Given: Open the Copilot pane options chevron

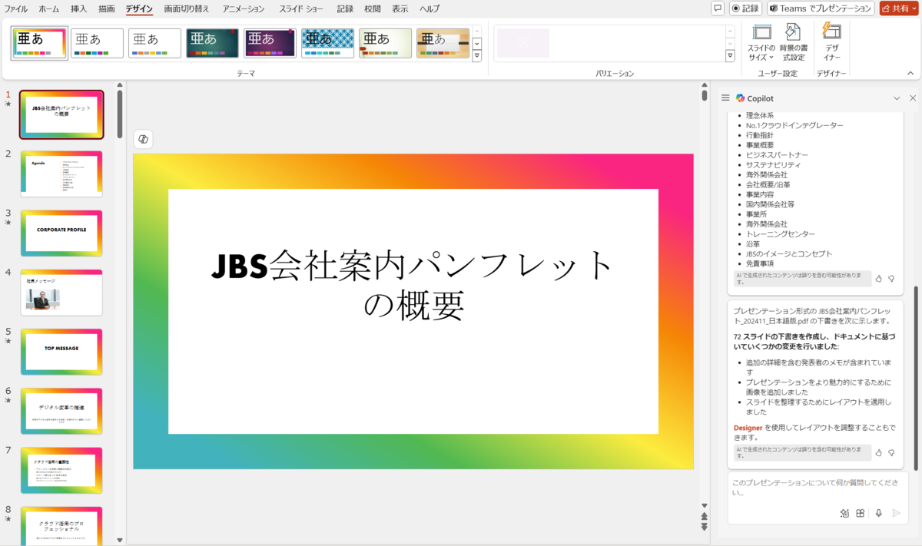Looking at the screenshot, I should [897, 98].
